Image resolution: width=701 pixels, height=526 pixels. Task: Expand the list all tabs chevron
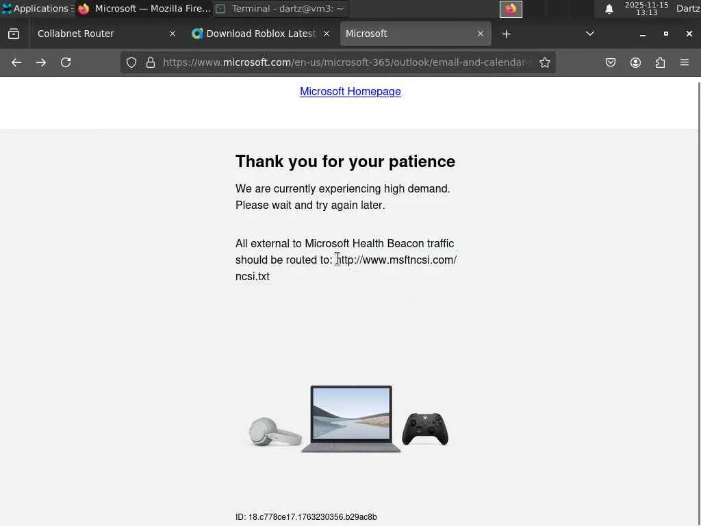tap(590, 34)
